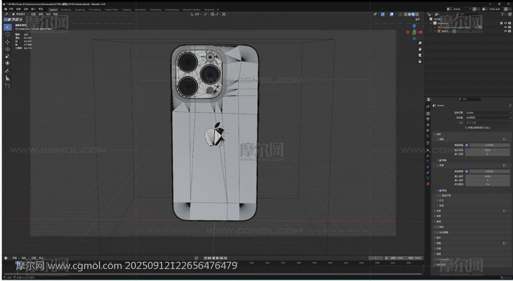This screenshot has width=513, height=281.
Task: Open the render engine Cycles dropdown
Action: coord(488,113)
